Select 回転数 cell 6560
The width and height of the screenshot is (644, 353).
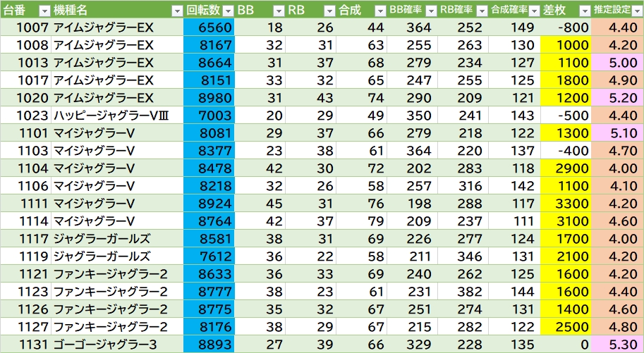[209, 27]
